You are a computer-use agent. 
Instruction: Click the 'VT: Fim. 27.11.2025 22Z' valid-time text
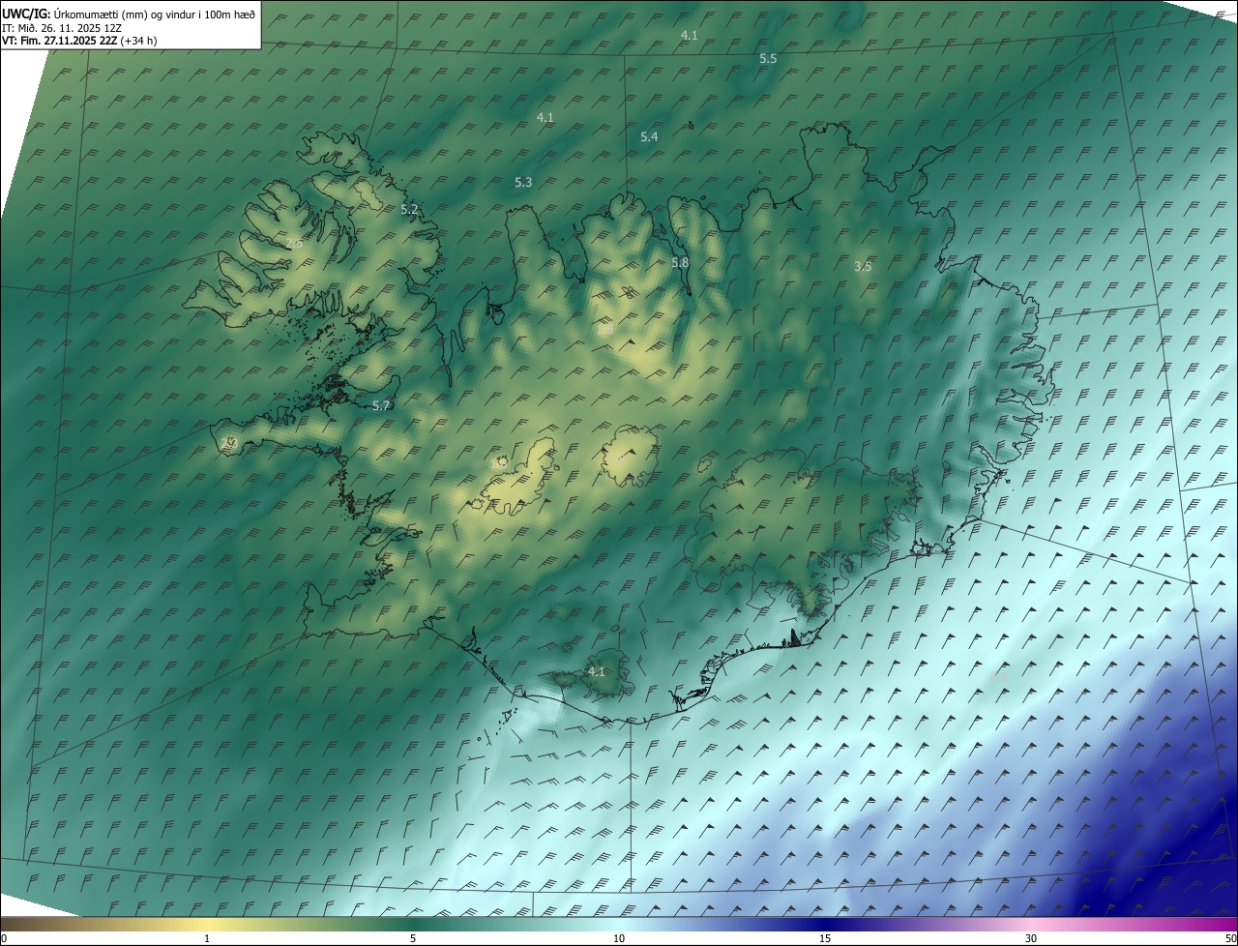[x=60, y=41]
